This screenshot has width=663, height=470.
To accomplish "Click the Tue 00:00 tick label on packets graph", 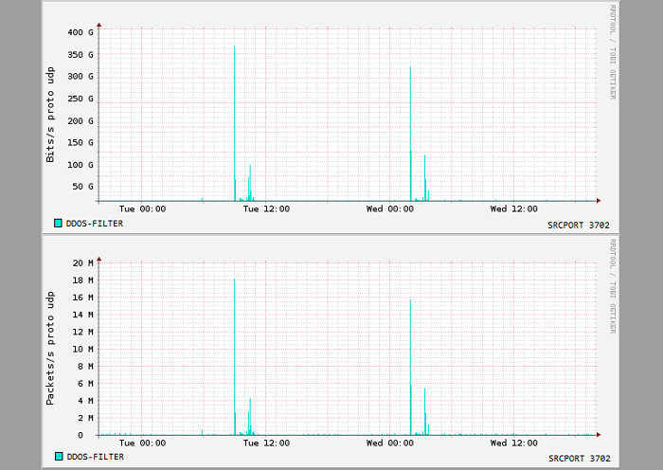I will click(142, 443).
